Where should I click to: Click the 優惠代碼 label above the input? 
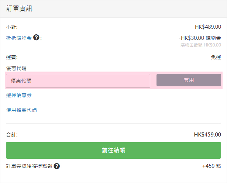pos(16,68)
